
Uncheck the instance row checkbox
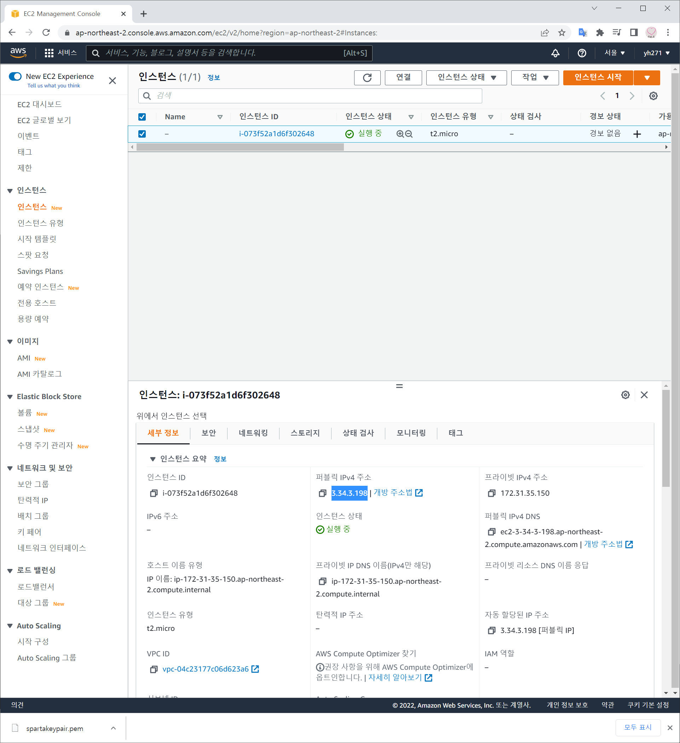142,134
